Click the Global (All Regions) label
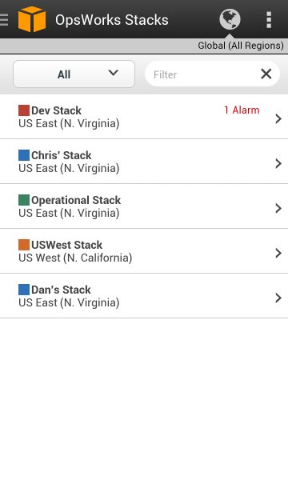 [x=241, y=46]
